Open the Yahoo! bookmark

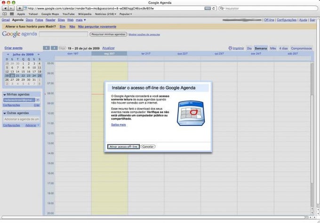(33, 14)
